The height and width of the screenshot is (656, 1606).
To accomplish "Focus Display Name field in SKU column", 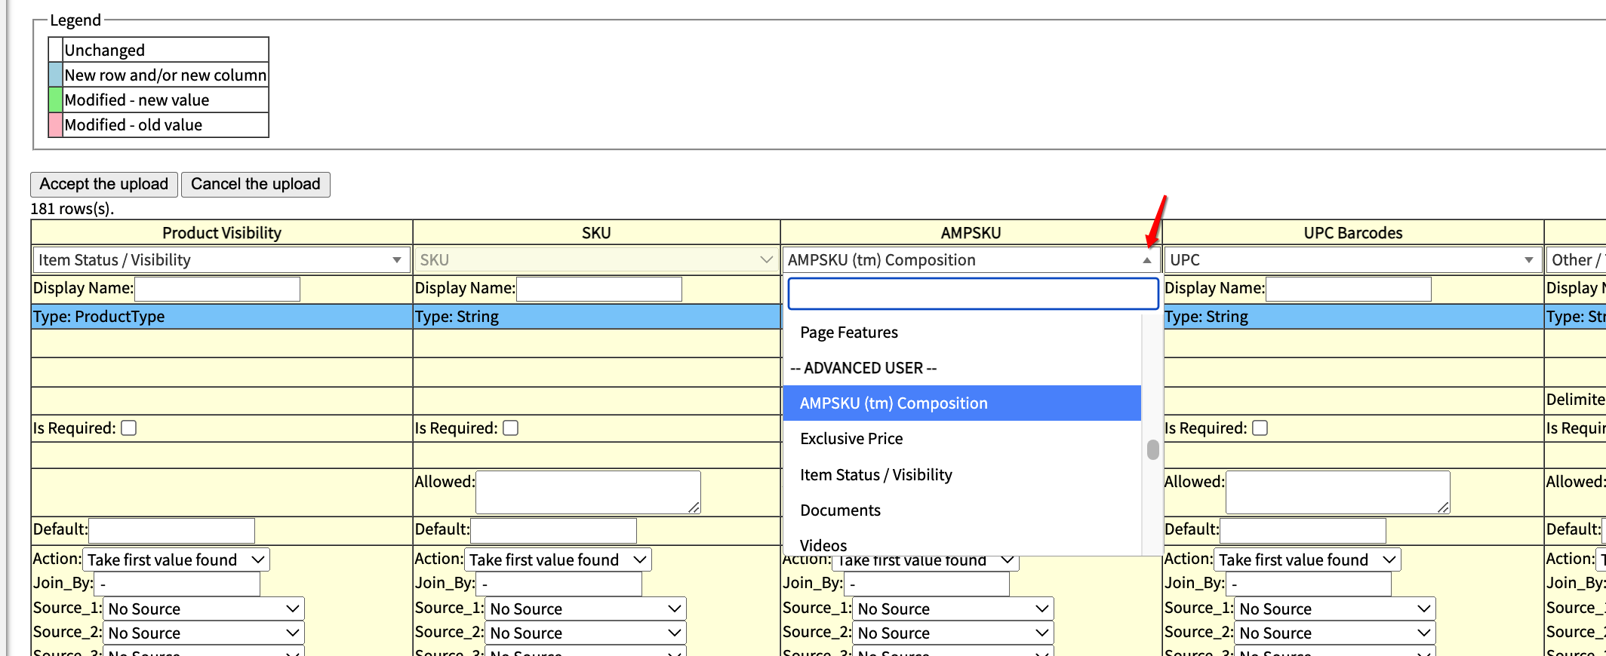I will click(599, 289).
